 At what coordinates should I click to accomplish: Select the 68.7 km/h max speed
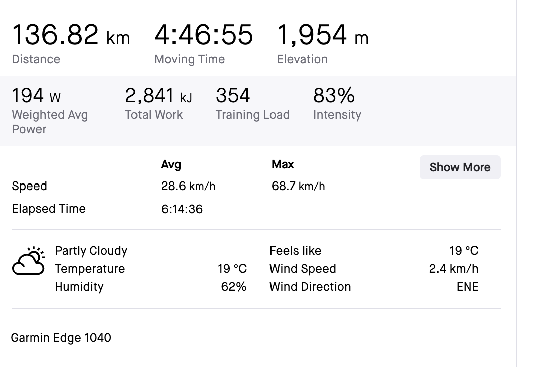[298, 187]
